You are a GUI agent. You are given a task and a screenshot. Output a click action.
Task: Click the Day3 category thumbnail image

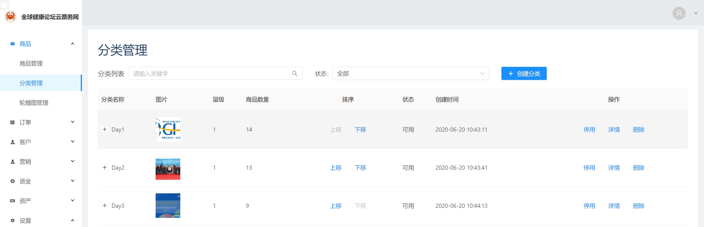(168, 206)
